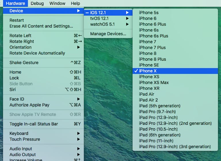This screenshot has height=161, width=221.
Task: Choose Restart from the Hardware menu
Action: point(43,20)
